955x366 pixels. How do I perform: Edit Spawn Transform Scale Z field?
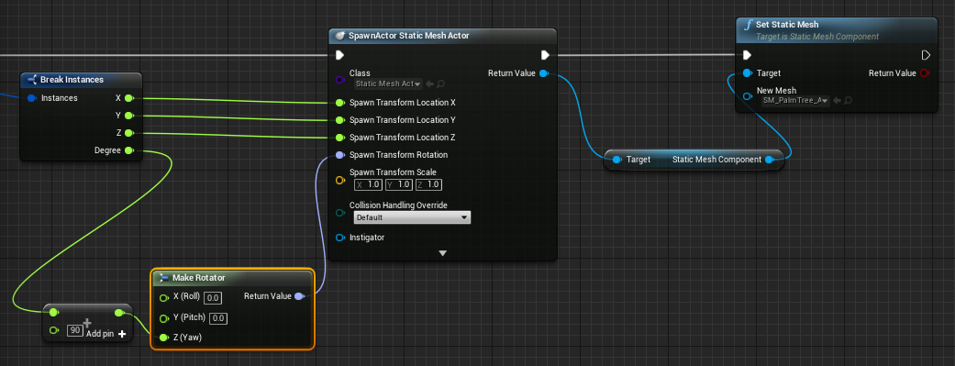[x=428, y=184]
